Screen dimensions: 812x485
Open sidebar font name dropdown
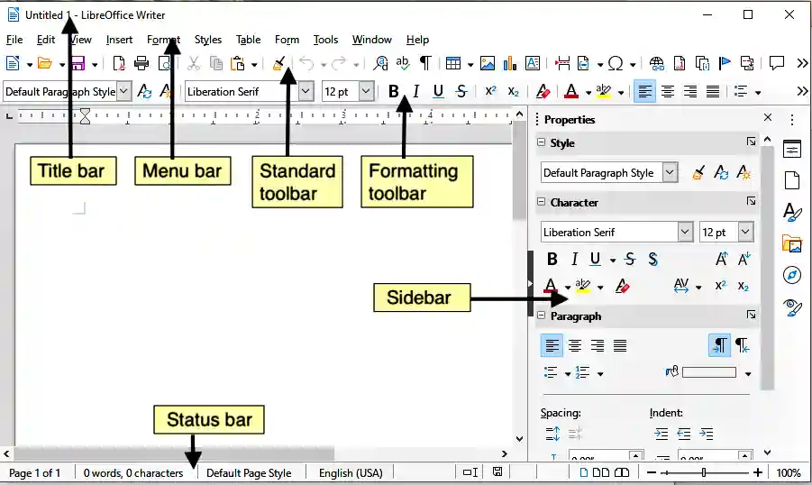pos(685,232)
